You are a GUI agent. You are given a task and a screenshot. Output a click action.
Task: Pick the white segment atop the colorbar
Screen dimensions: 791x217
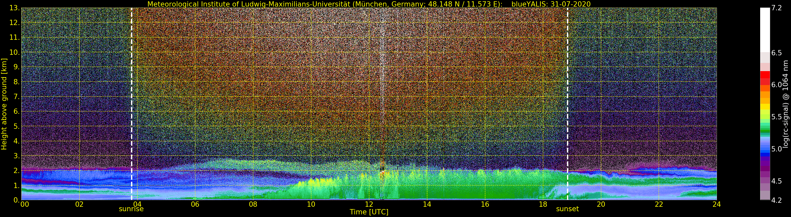pyautogui.click(x=765, y=30)
